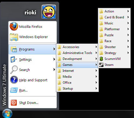Launch Steam from its icon
Screen dimensions: 134x118
coord(101,65)
